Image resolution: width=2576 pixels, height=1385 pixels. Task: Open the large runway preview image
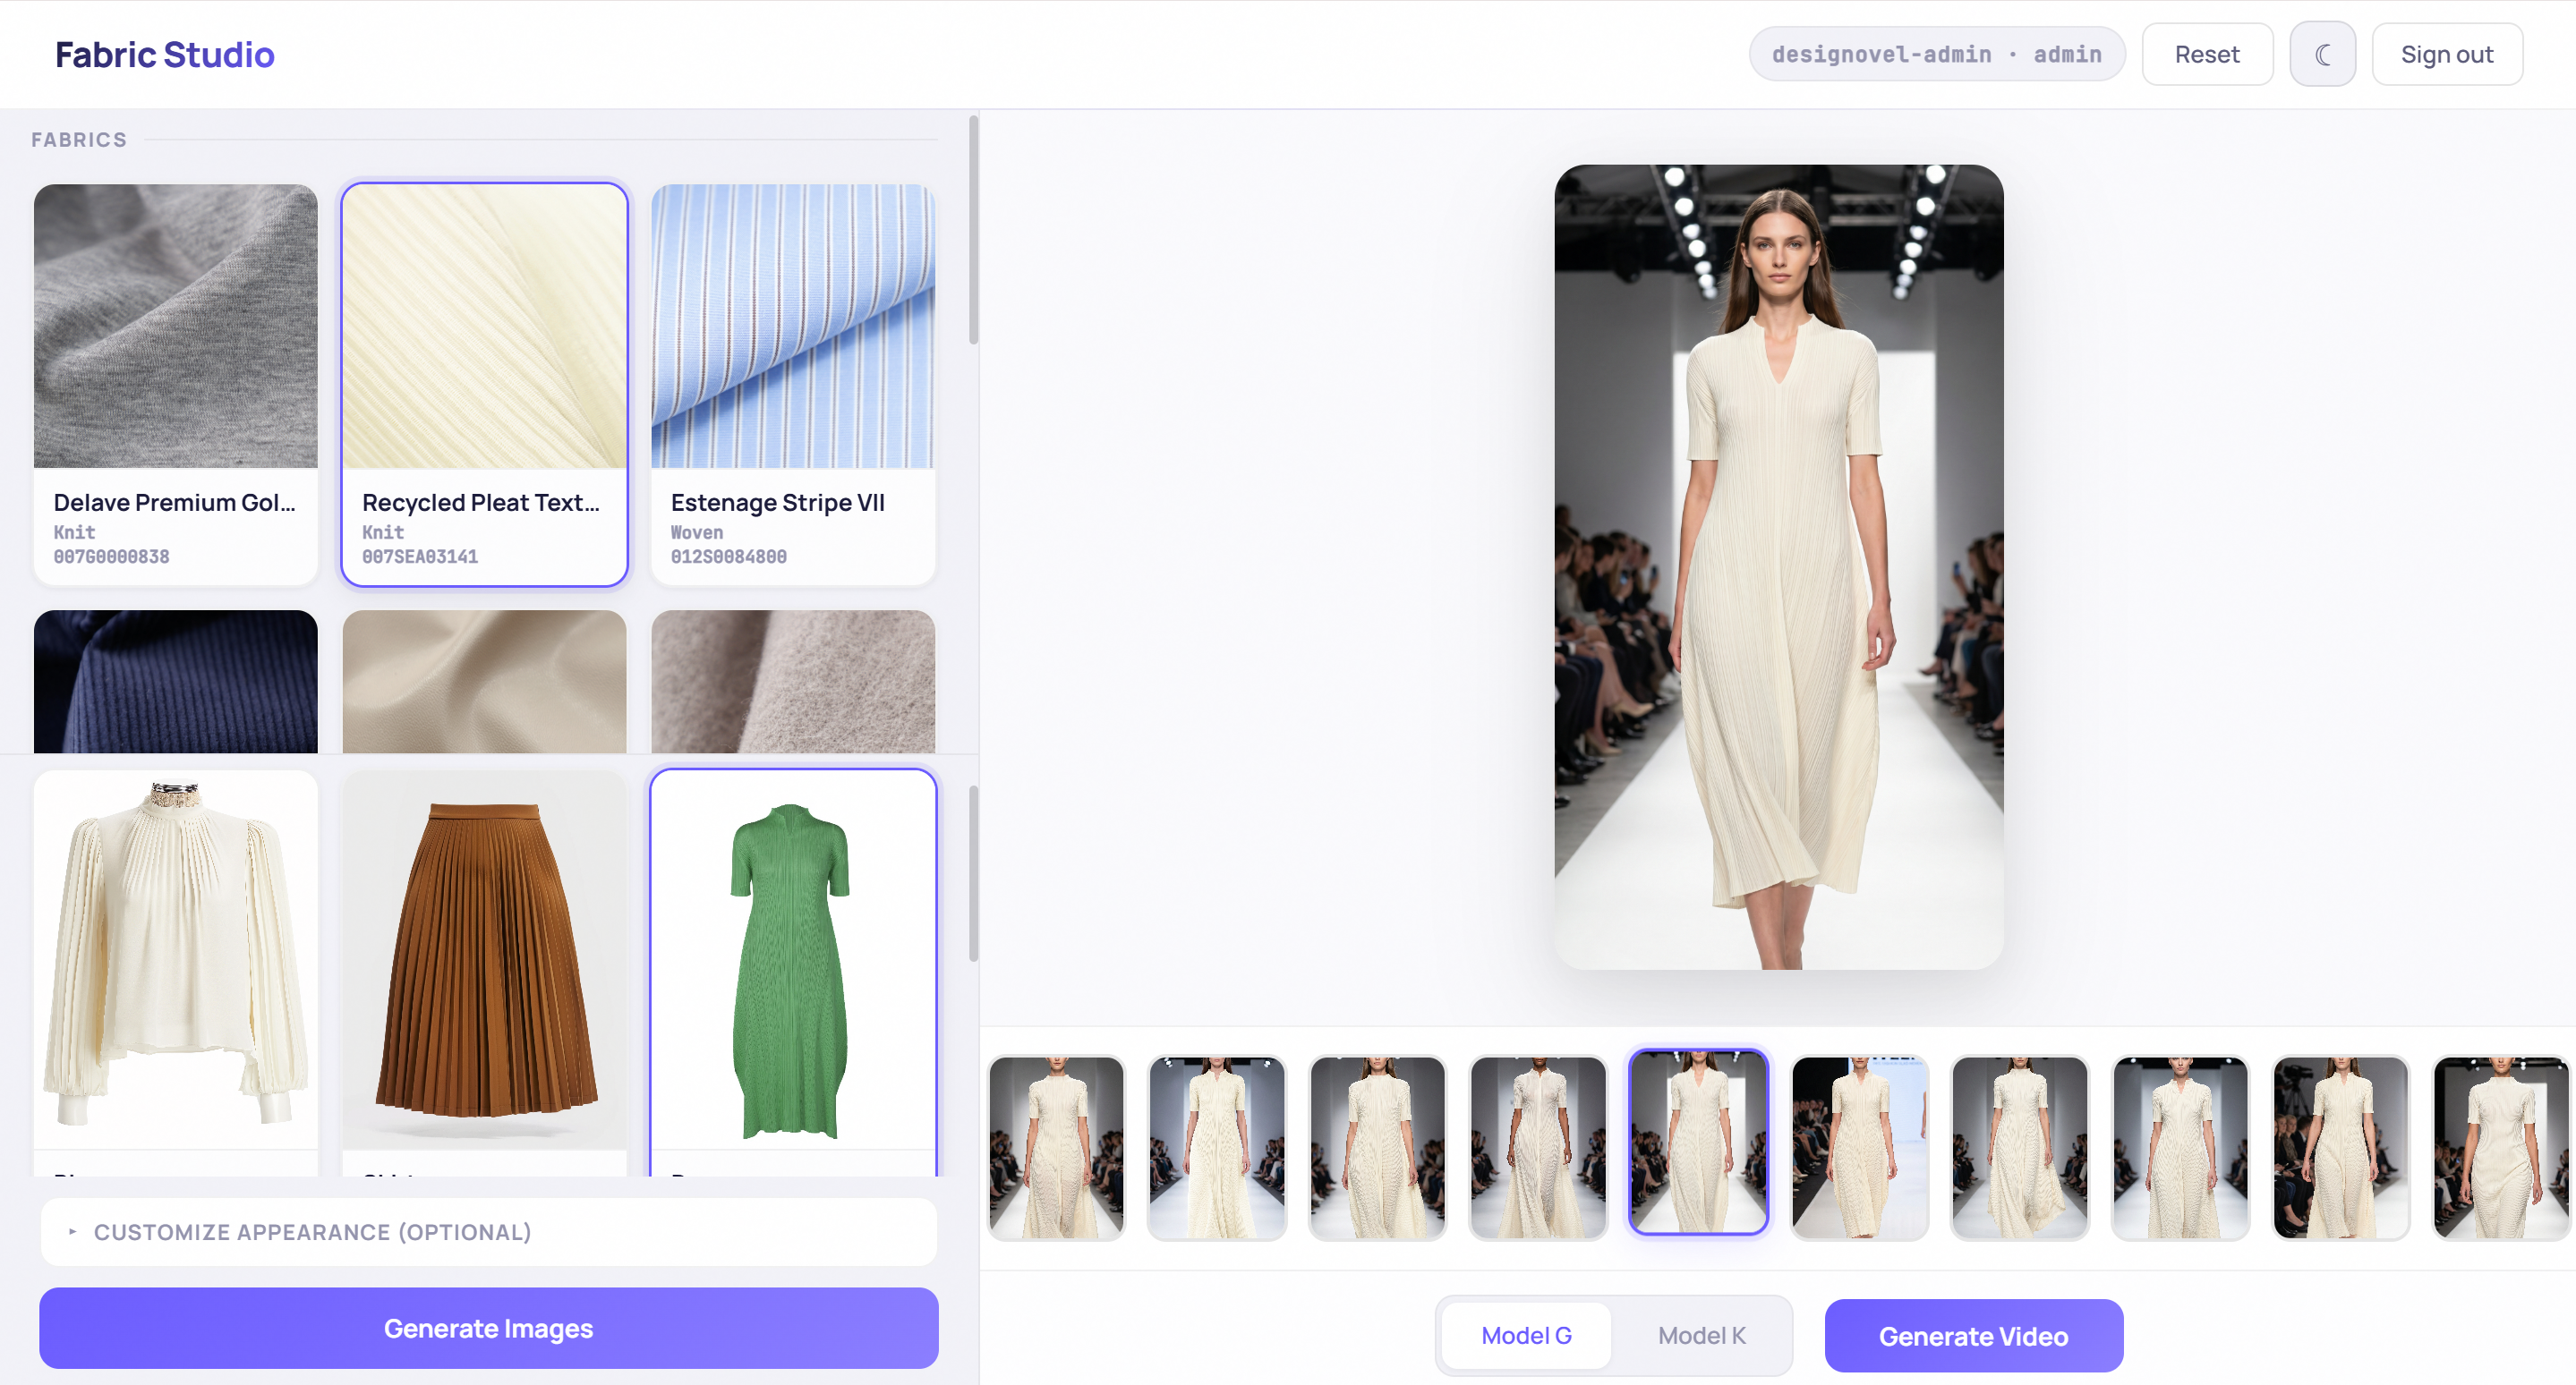click(x=1778, y=566)
